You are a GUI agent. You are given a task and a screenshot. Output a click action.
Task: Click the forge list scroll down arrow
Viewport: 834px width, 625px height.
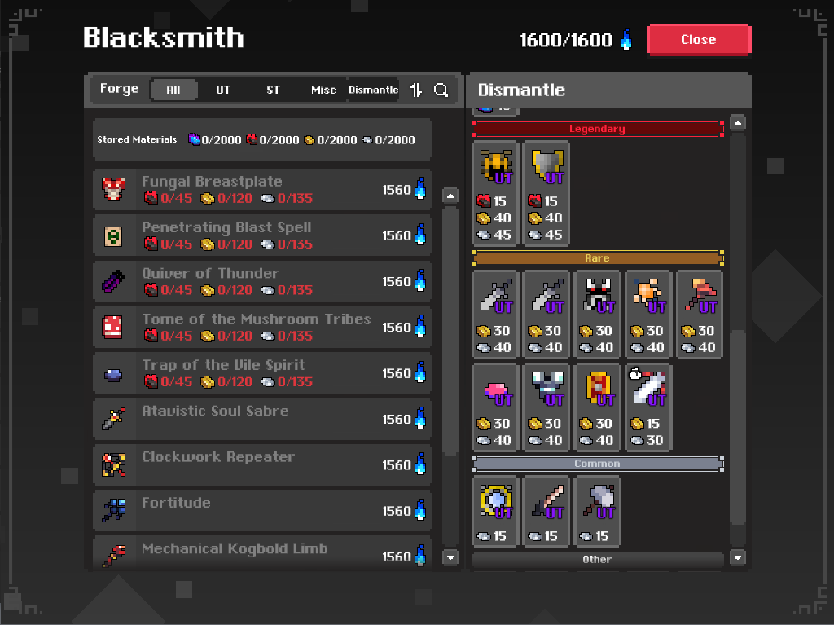450,557
